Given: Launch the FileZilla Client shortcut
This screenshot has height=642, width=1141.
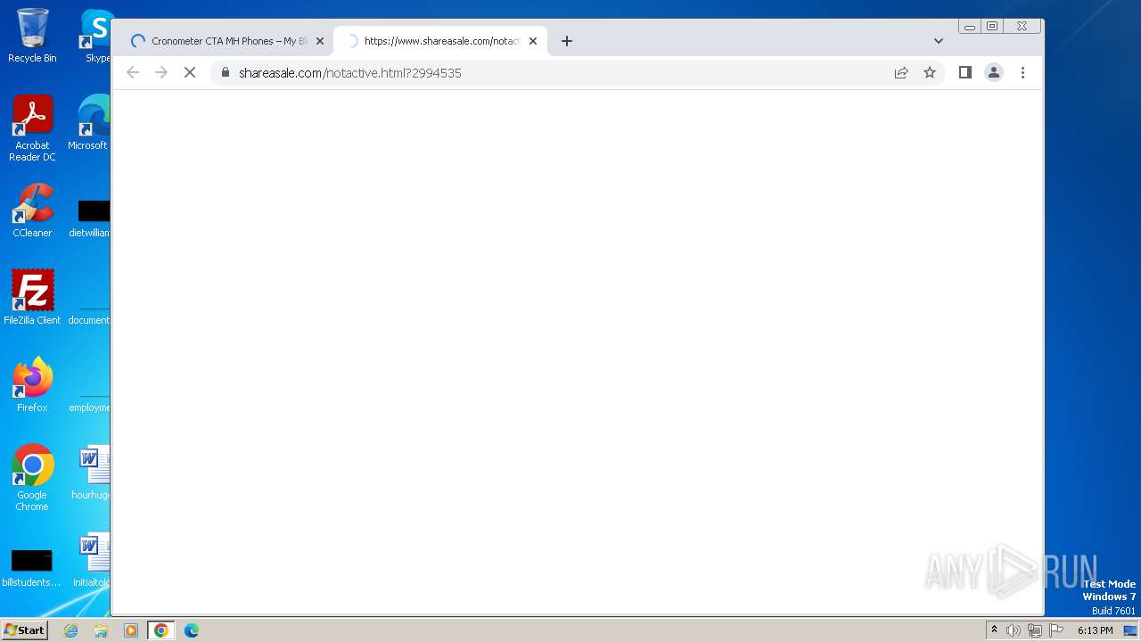Looking at the screenshot, I should [x=32, y=298].
